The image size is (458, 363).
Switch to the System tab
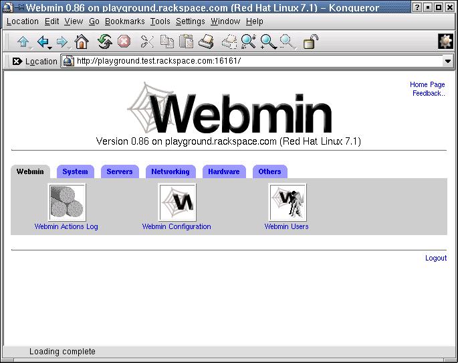coord(75,171)
